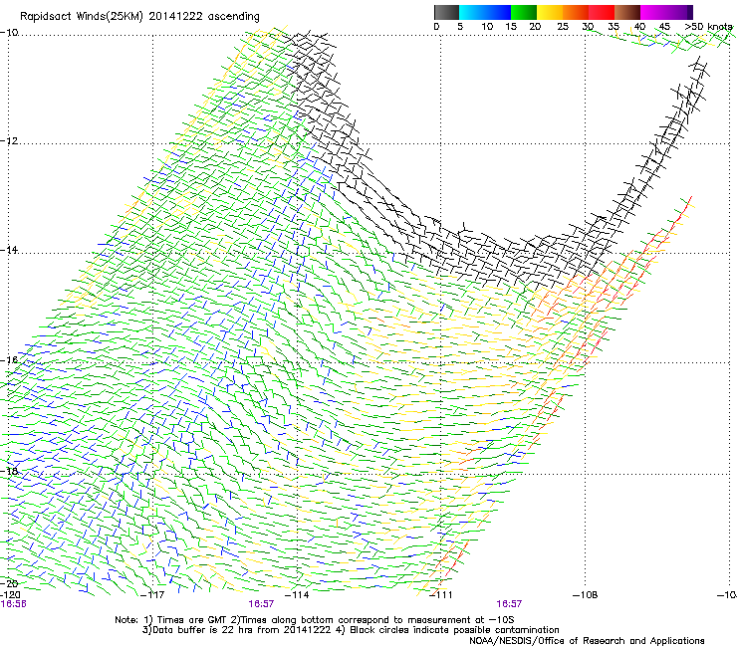Click the "16:57" time label beside -114
This screenshot has width=737, height=647.
tap(261, 604)
